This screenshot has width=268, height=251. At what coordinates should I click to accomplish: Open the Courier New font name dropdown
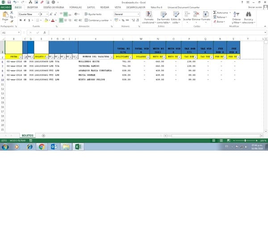[x=38, y=14]
